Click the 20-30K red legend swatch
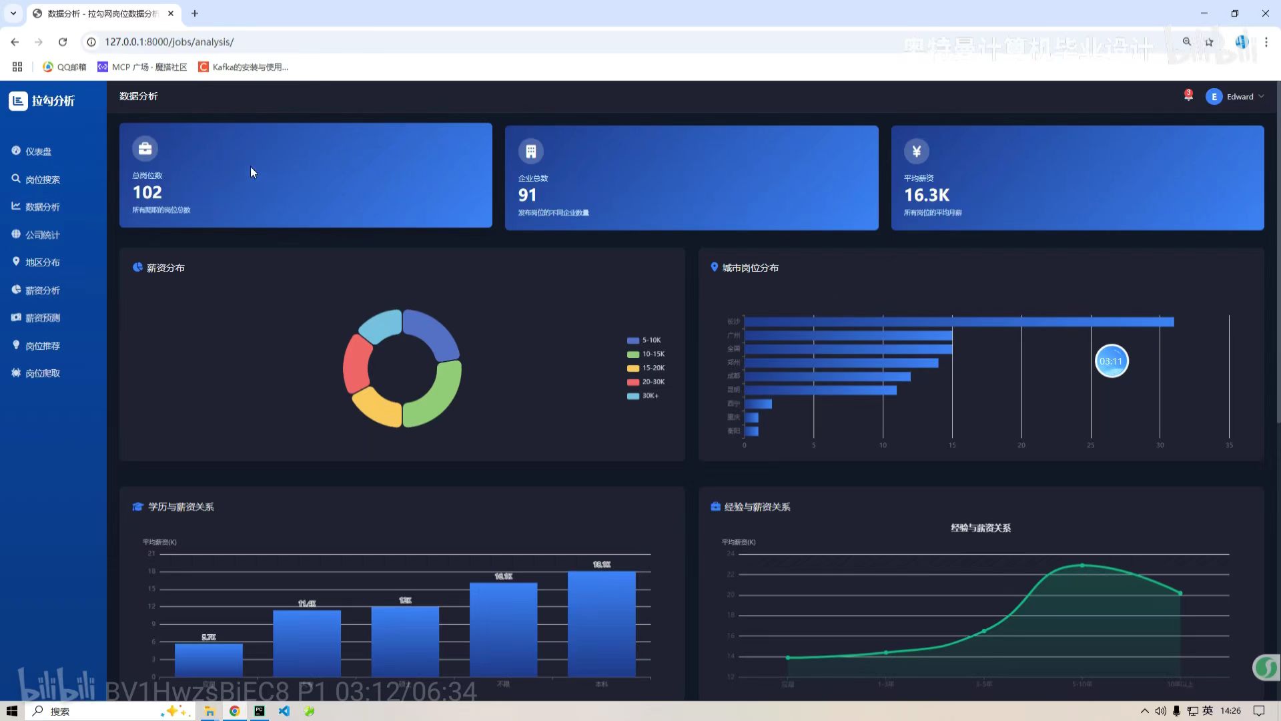The height and width of the screenshot is (721, 1281). (633, 382)
